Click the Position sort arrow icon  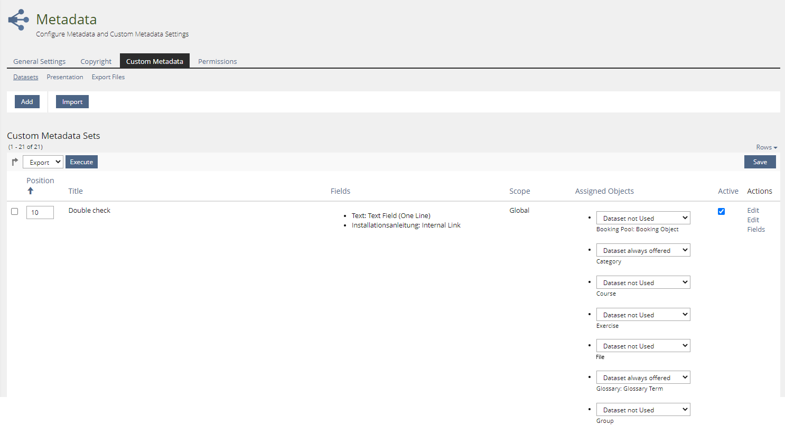[x=31, y=191]
